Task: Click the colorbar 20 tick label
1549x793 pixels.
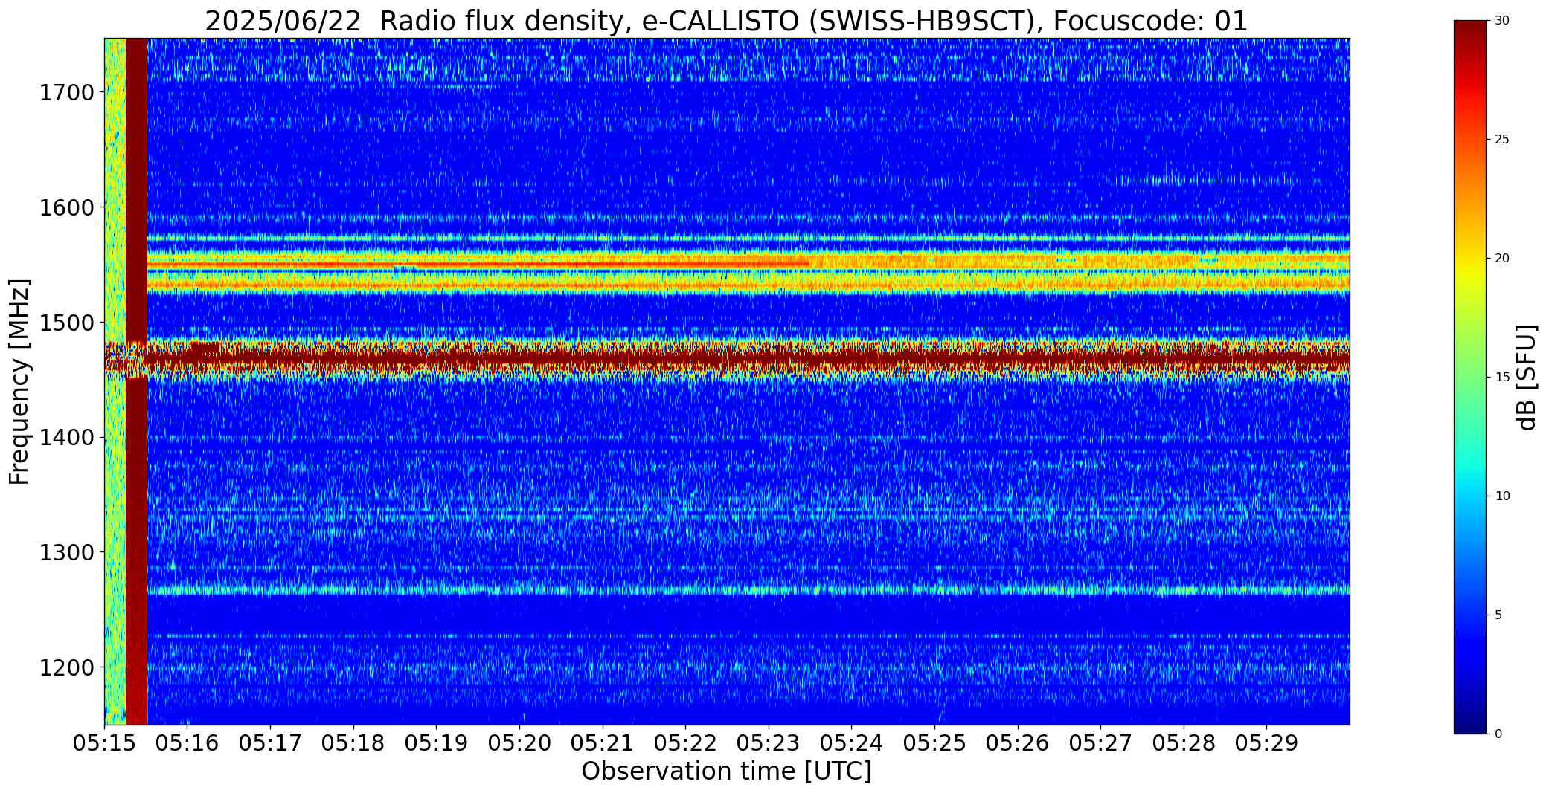Action: coord(1502,259)
